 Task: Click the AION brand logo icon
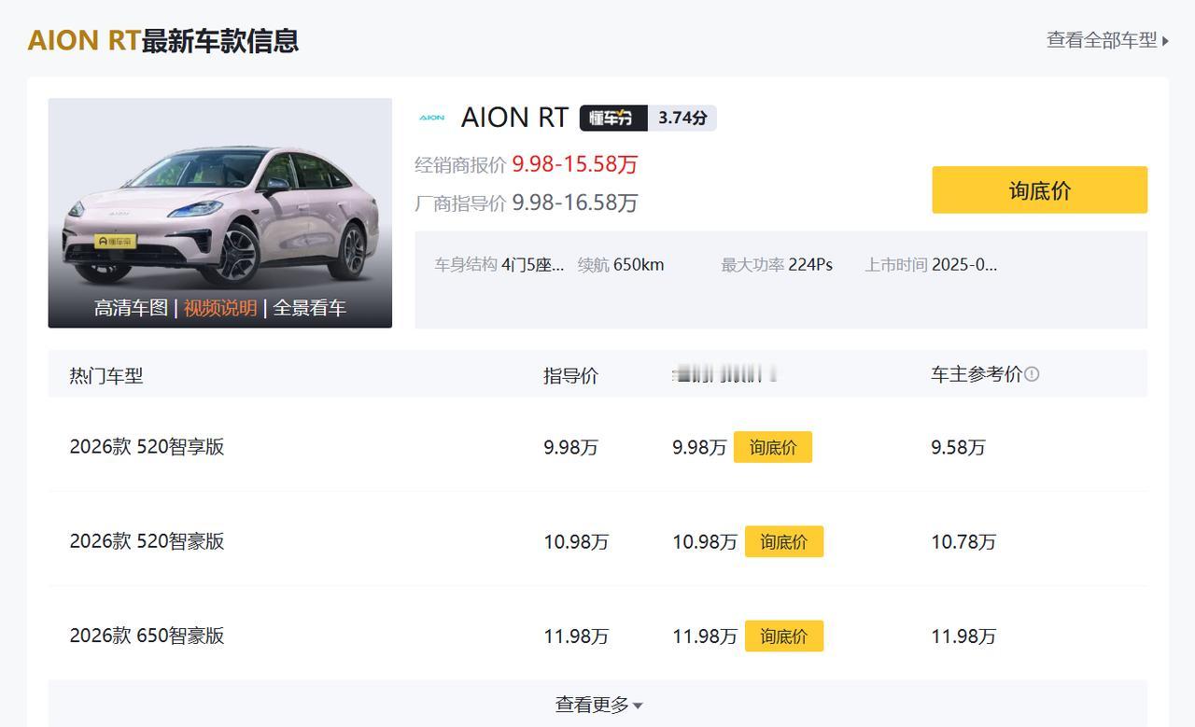431,118
